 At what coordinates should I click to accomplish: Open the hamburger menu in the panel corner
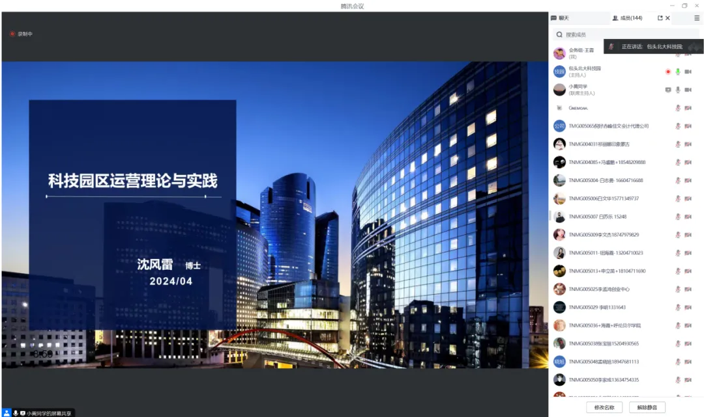click(697, 18)
